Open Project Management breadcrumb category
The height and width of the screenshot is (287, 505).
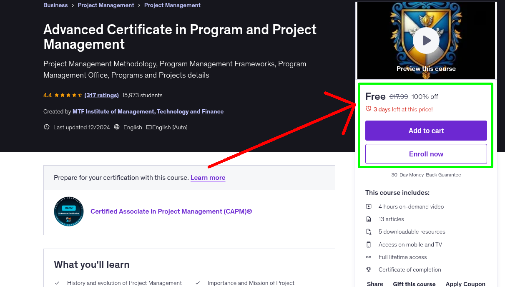[x=106, y=5]
